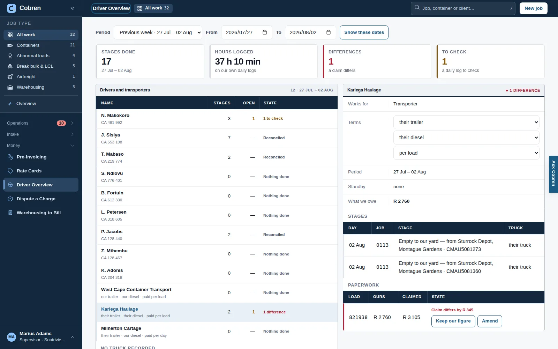Image resolution: width=558 pixels, height=349 pixels.
Task: Expand the Intake section
Action: [41, 134]
